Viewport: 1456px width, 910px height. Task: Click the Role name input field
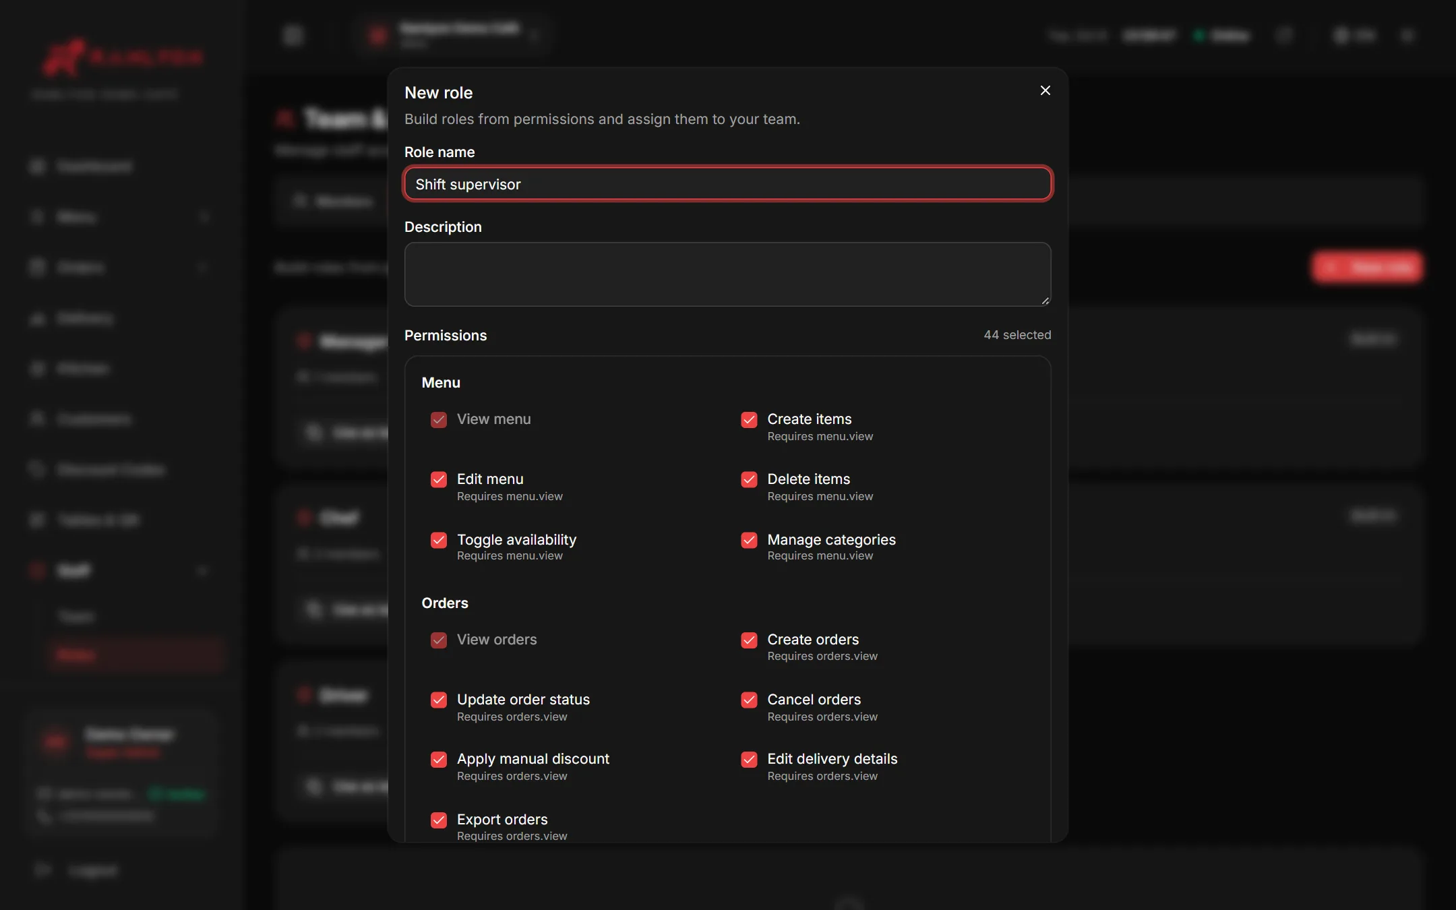click(x=727, y=184)
